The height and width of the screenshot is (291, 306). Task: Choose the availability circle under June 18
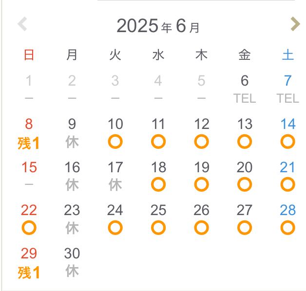click(158, 184)
